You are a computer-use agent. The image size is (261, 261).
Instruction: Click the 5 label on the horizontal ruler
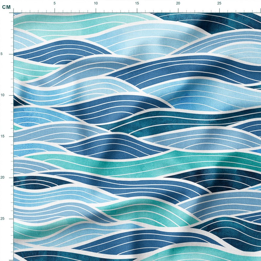pos(54,3)
